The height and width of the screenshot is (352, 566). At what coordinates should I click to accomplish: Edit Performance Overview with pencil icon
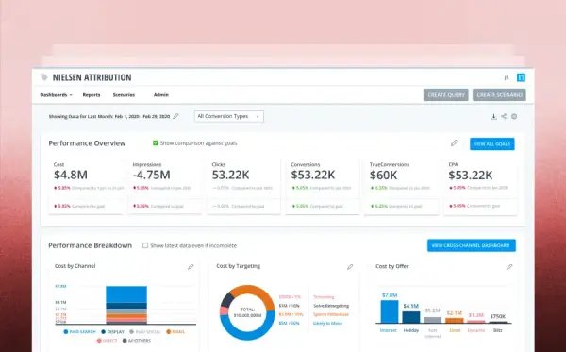(454, 143)
